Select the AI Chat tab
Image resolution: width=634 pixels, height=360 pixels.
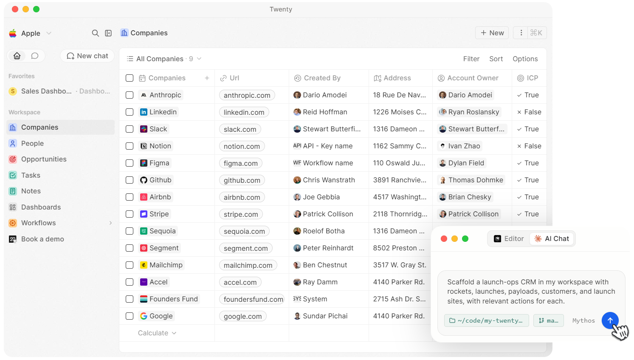point(552,239)
